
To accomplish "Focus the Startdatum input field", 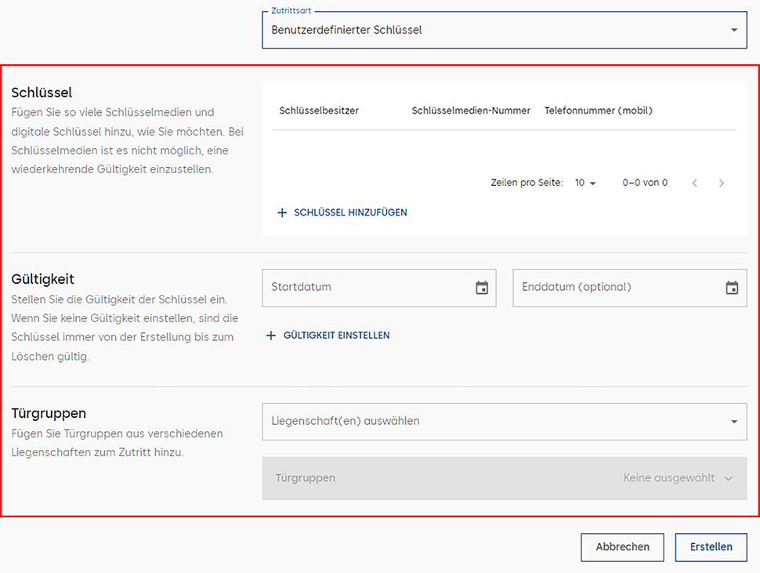I will (379, 288).
